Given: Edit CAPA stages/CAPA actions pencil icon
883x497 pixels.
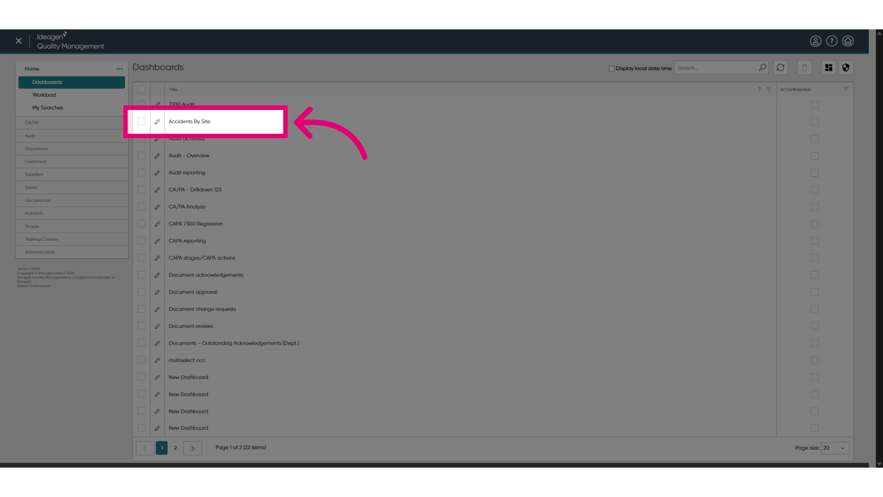Looking at the screenshot, I should point(157,258).
